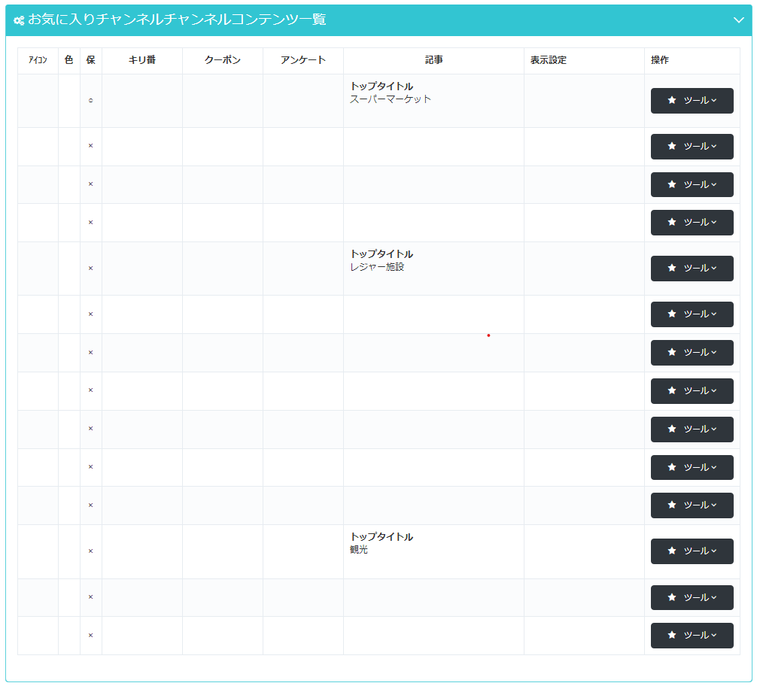
Task: Click the star icon in the row directly below レジャー施設
Action: tap(672, 314)
